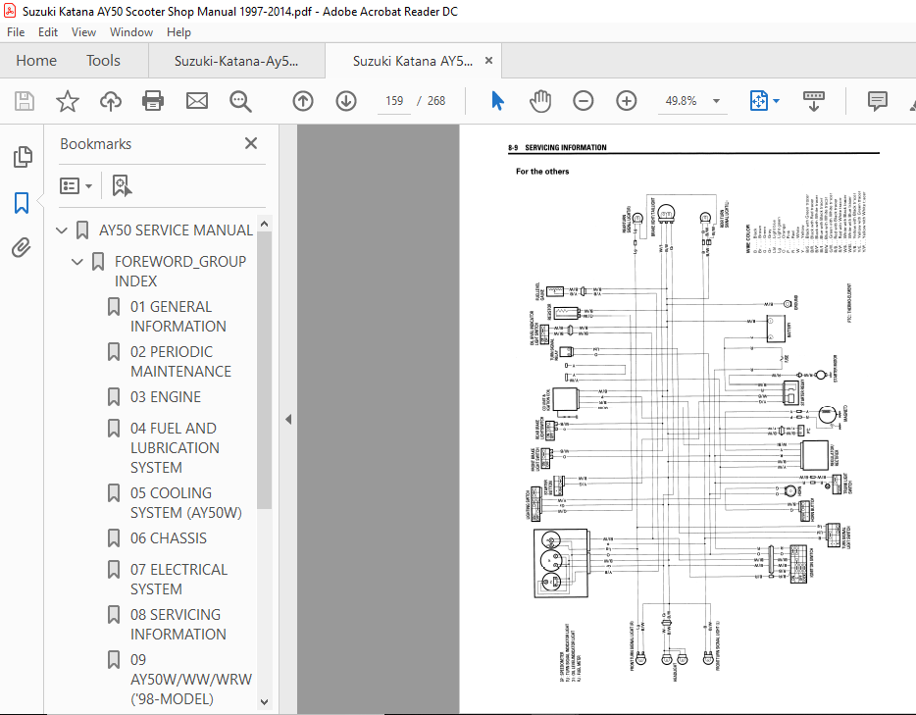Viewport: 916px width, 715px height.
Task: Click 'For the others' heading text
Action: 542,172
